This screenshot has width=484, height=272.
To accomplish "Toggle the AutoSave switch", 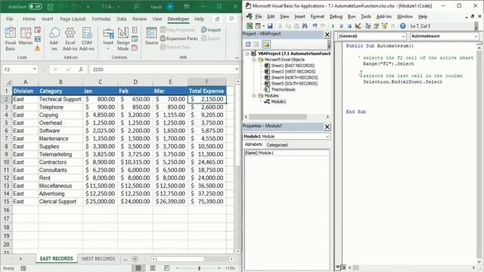I will coord(36,7).
